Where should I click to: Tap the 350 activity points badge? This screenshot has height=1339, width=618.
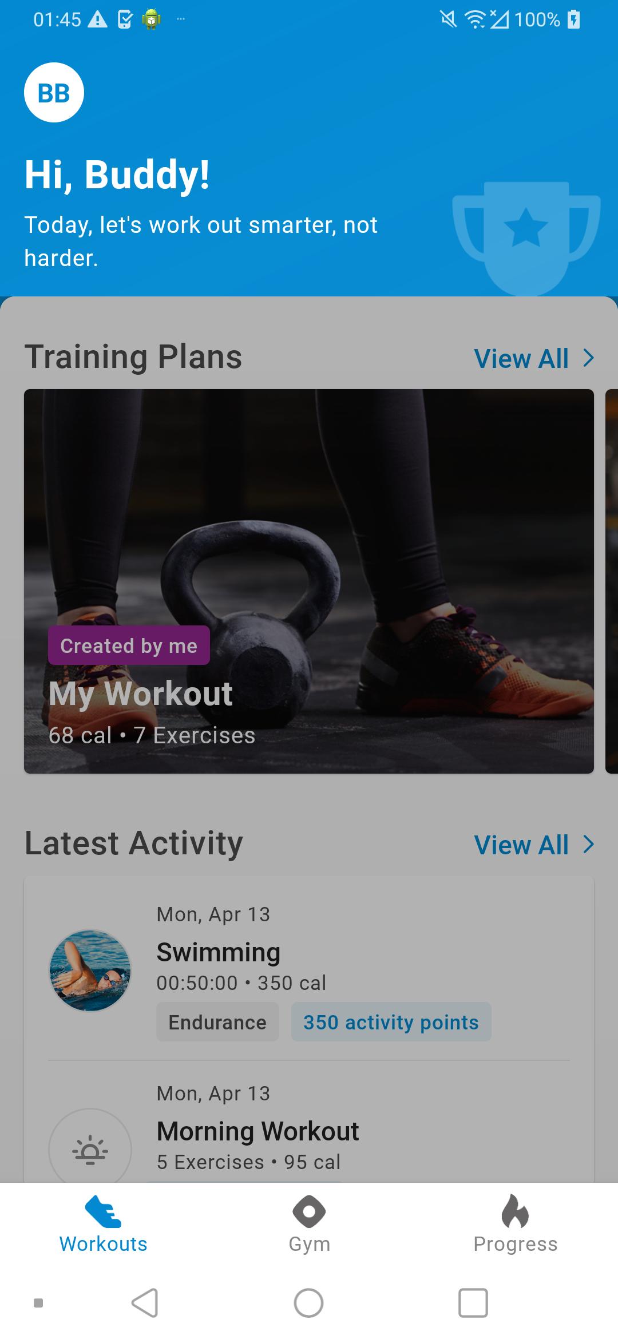pos(391,1022)
